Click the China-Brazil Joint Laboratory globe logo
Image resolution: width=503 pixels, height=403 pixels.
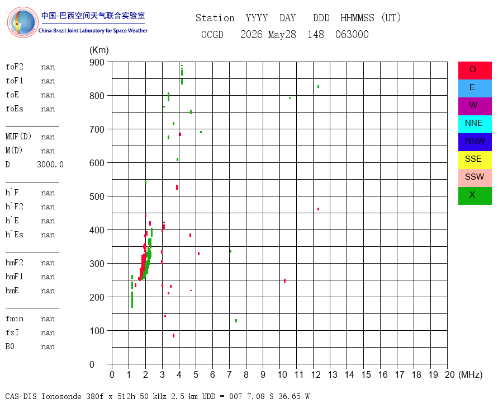(x=22, y=22)
